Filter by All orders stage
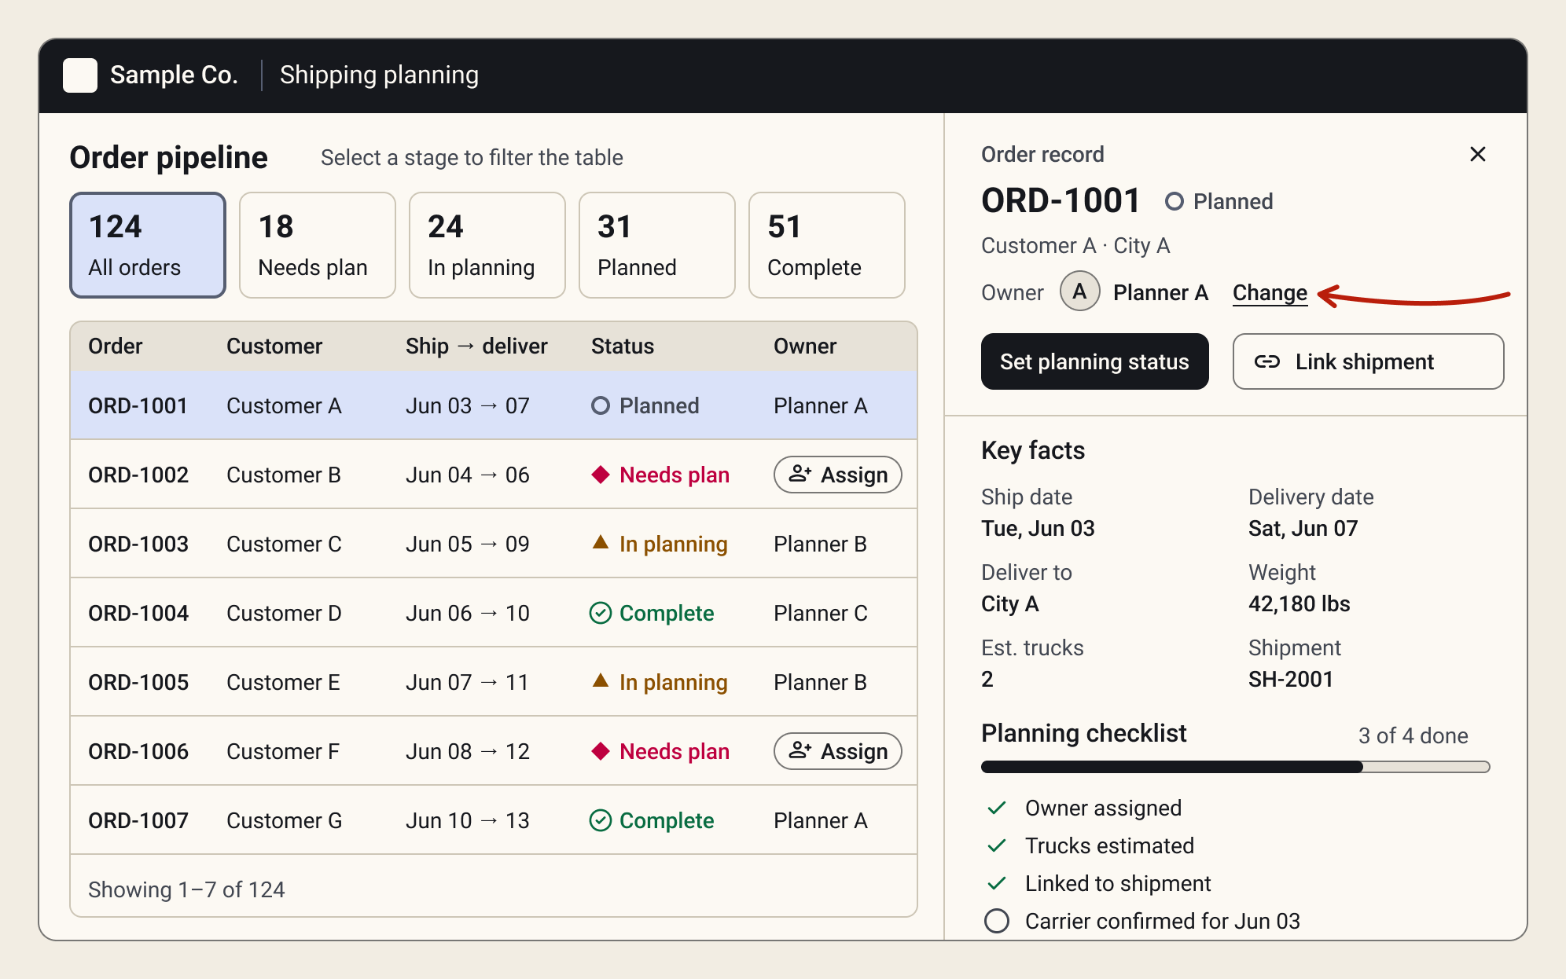 [148, 245]
